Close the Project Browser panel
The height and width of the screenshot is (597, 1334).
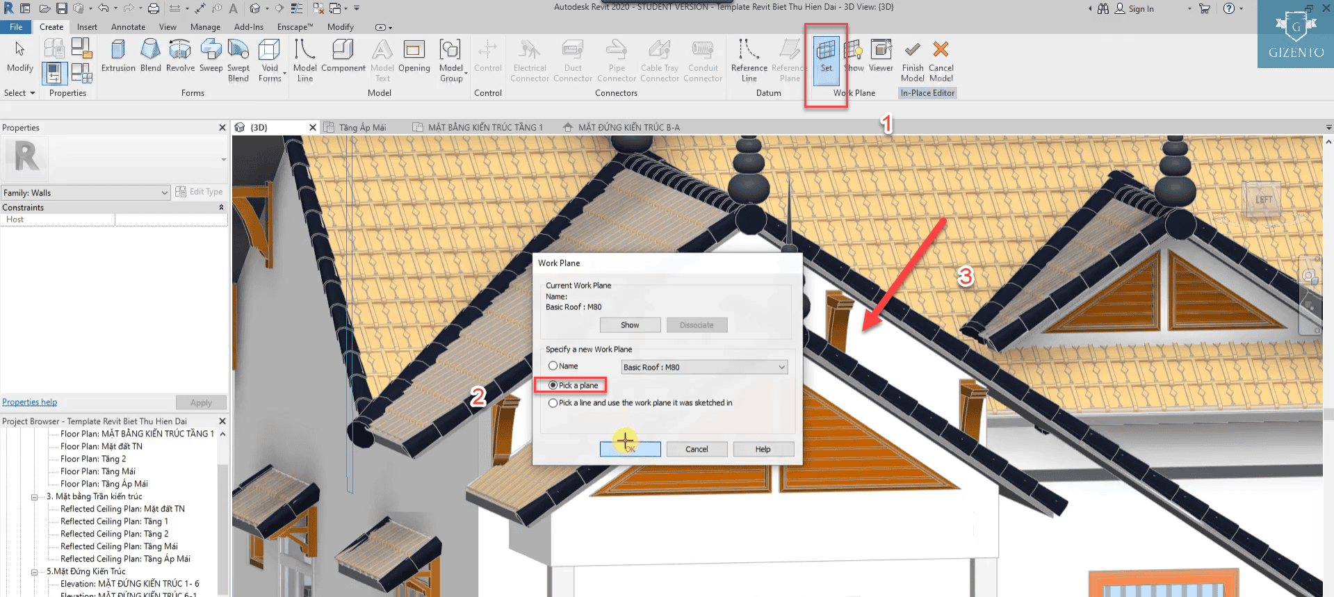[x=222, y=421]
